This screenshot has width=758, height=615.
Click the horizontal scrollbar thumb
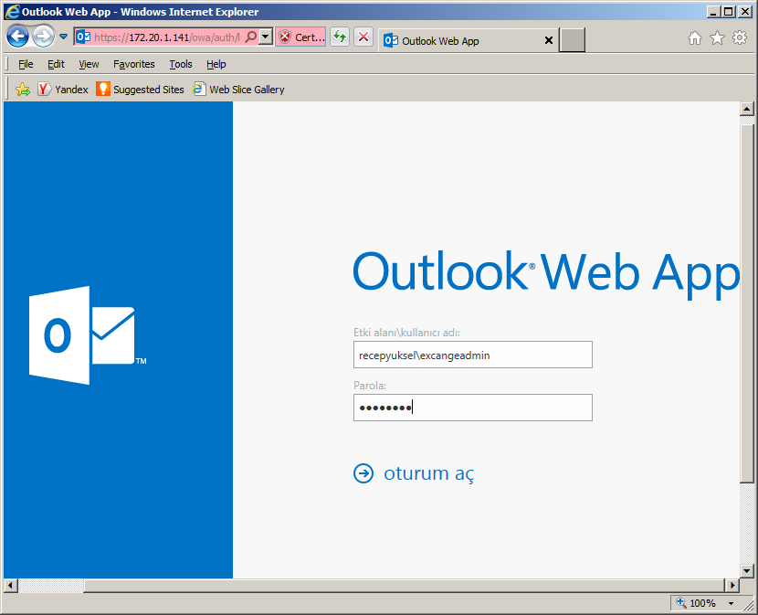point(405,586)
